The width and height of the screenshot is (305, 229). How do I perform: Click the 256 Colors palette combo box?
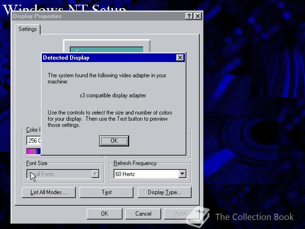coord(34,140)
